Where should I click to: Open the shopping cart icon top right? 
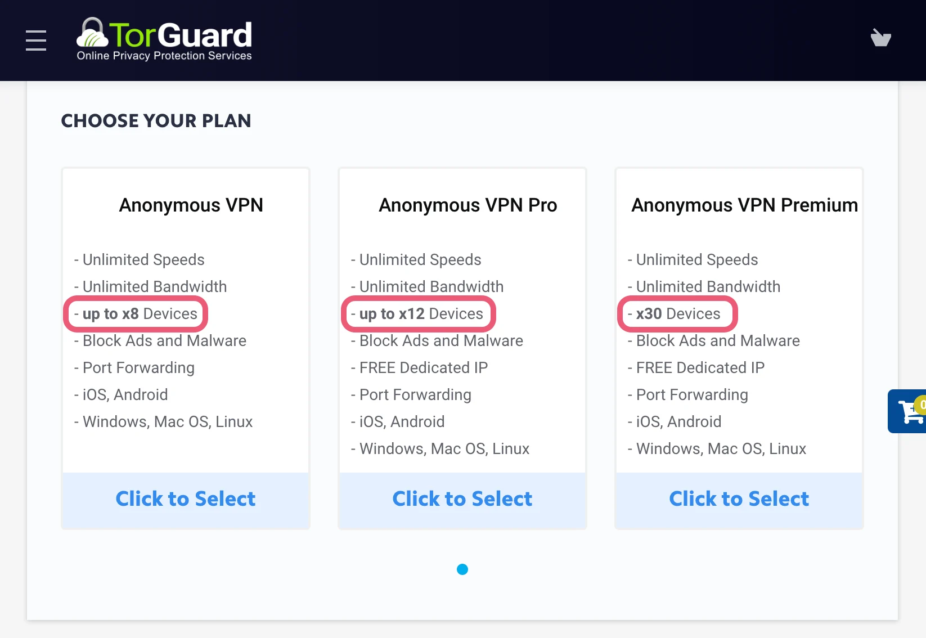click(881, 38)
